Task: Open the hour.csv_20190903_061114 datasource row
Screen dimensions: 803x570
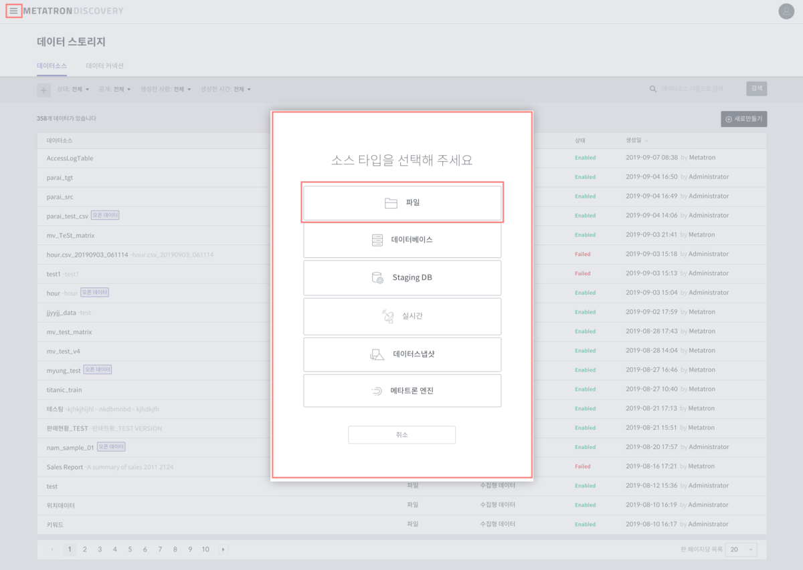Action: tap(401, 255)
